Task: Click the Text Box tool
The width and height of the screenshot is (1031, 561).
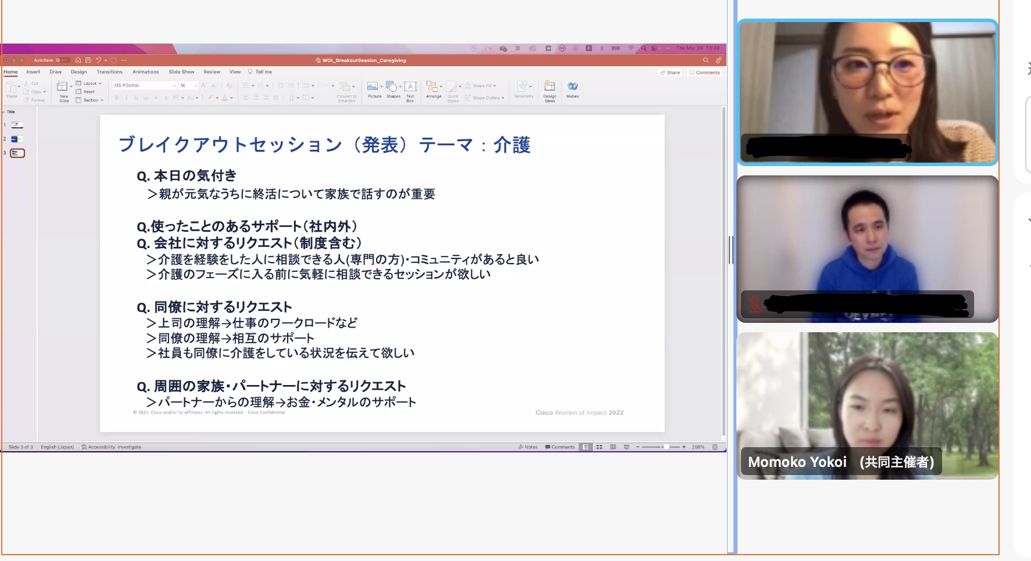Action: click(x=410, y=87)
